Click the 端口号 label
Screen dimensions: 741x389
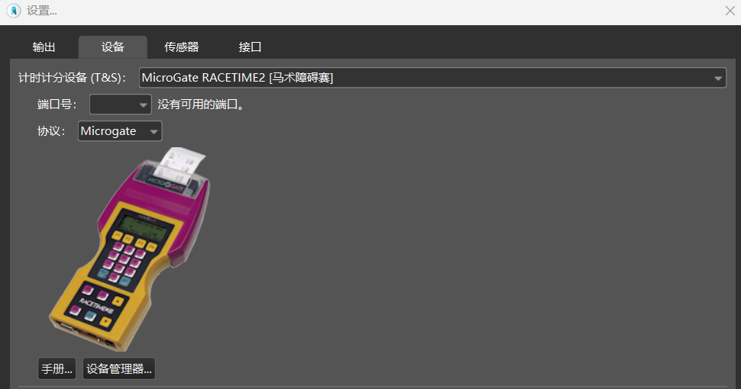[x=57, y=104]
